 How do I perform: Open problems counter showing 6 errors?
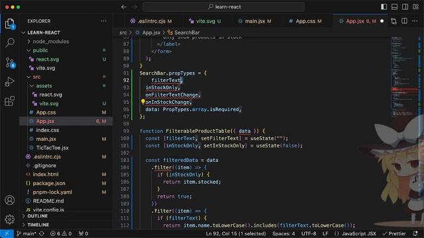pos(61,233)
